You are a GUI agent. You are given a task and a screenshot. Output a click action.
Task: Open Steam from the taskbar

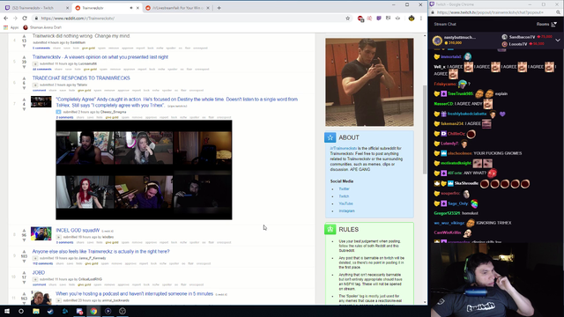point(50,311)
